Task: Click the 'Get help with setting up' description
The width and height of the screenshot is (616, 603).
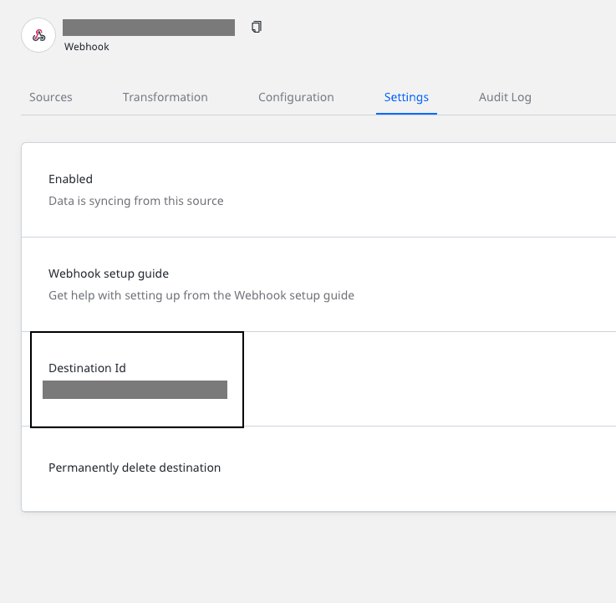Action: 201,295
